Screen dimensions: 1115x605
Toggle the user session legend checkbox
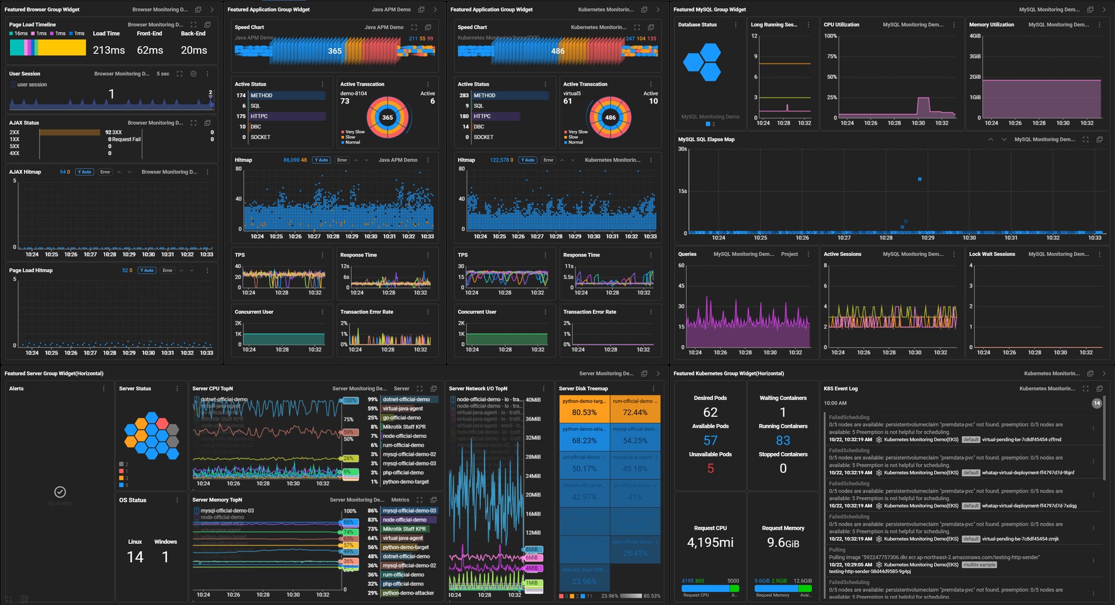click(13, 85)
